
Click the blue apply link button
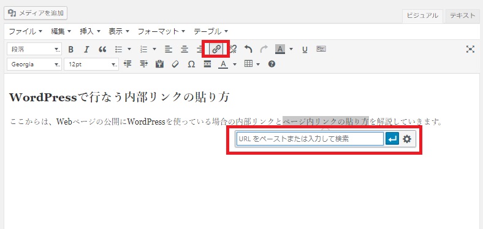(x=392, y=139)
